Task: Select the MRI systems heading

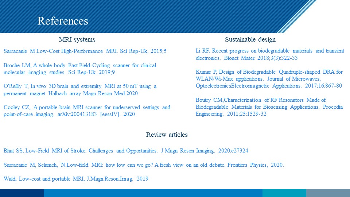Action: 77,39
